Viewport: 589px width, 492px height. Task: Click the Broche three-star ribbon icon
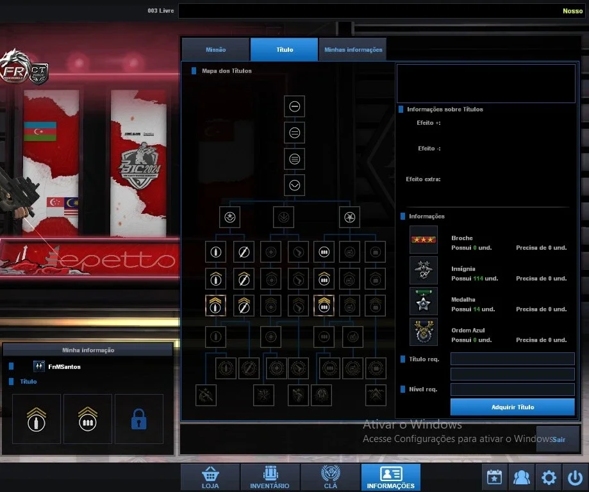pyautogui.click(x=424, y=240)
